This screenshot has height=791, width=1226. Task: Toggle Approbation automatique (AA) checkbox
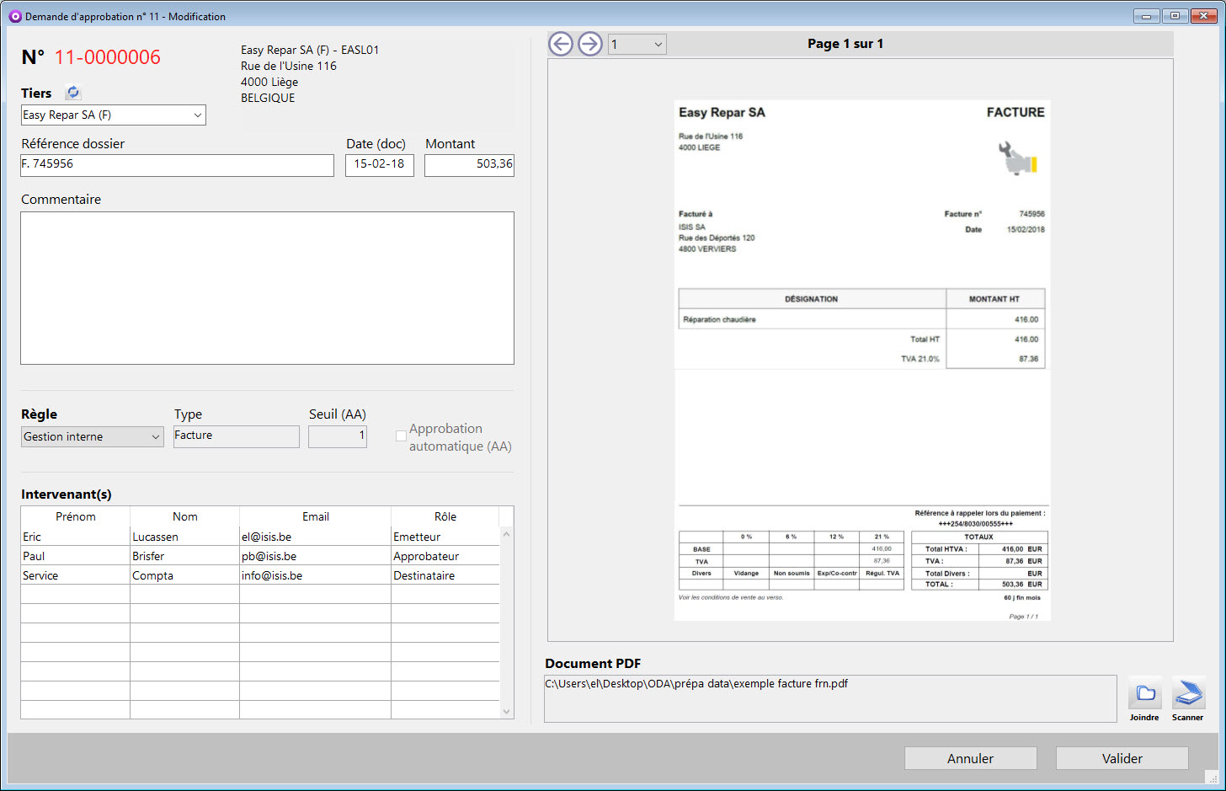coord(401,436)
